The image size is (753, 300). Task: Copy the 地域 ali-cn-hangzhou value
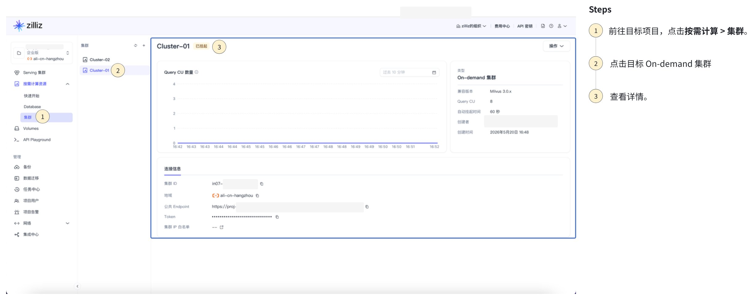point(257,196)
